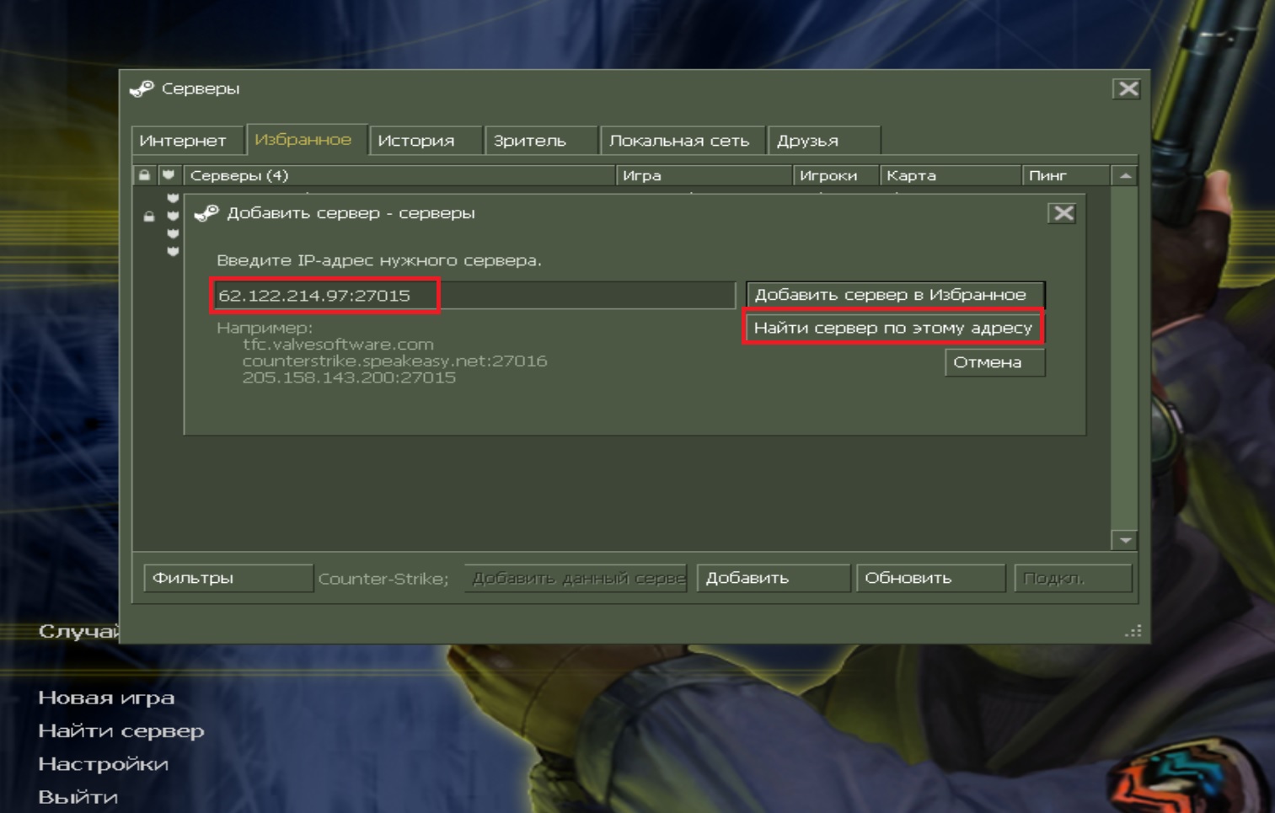
Task: Click the Подкл. connect button
Action: tap(1073, 578)
